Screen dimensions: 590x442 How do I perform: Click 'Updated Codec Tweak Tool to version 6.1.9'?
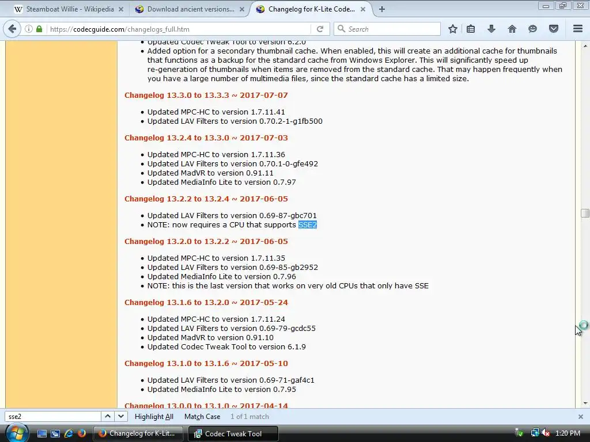(x=226, y=346)
